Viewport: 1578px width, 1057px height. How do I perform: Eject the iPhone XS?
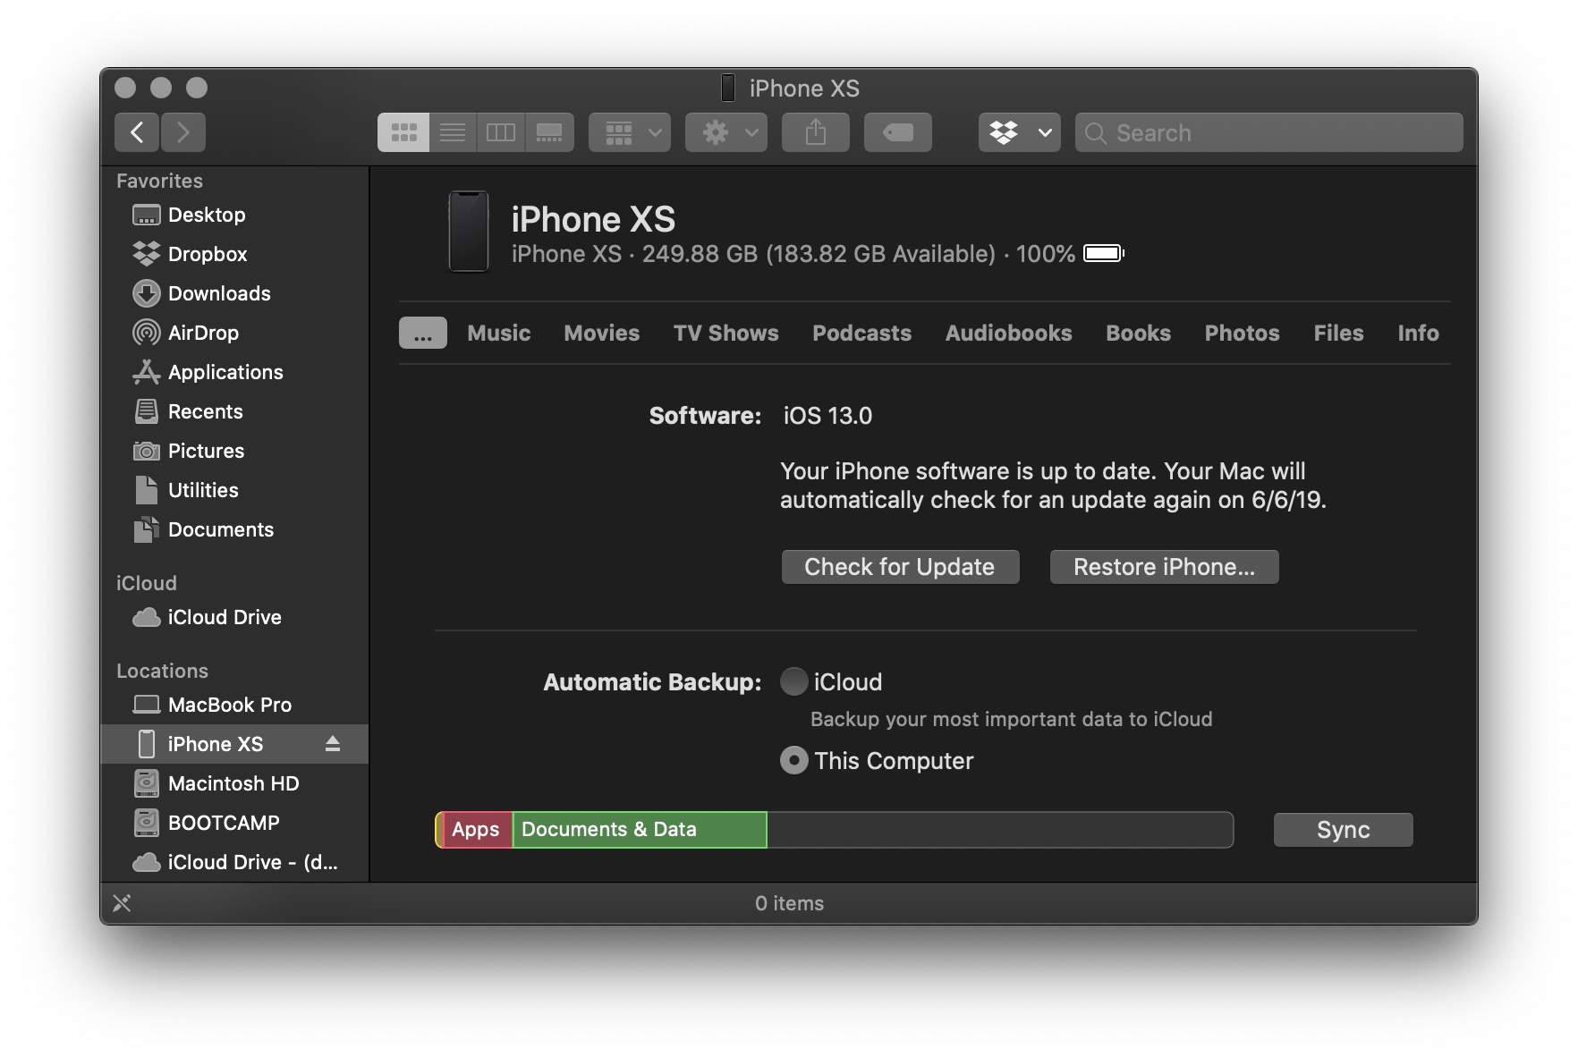[x=333, y=743]
